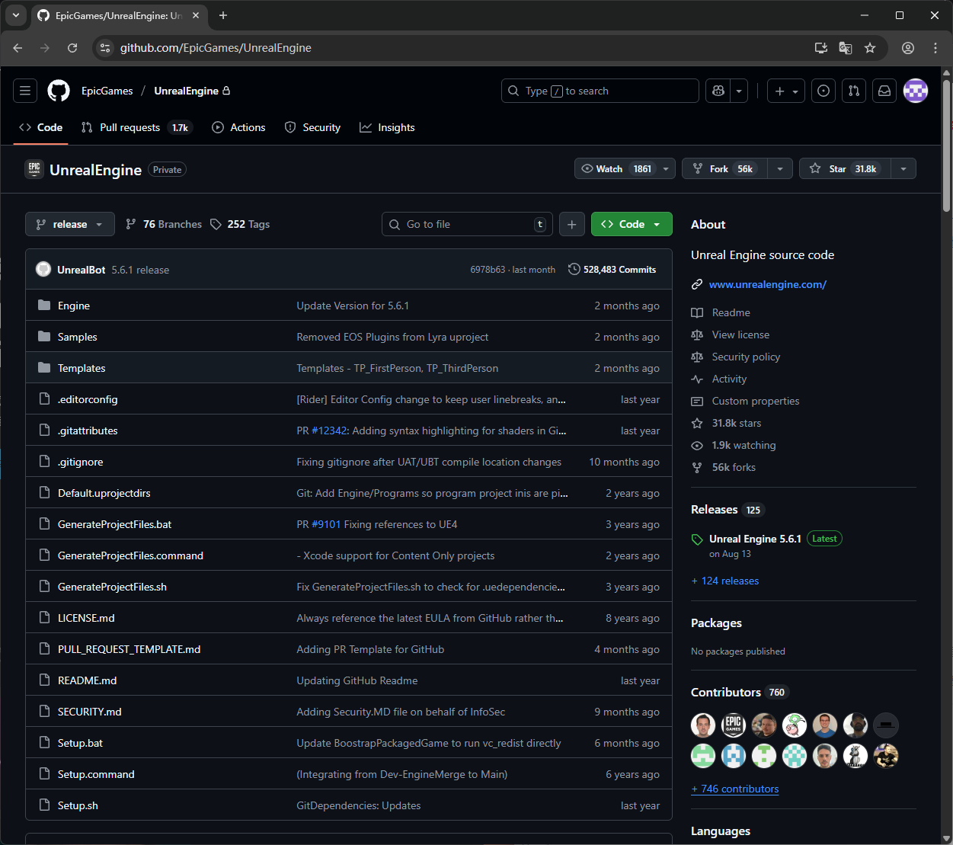This screenshot has height=845, width=953.
Task: Click browser bookmark star icon
Action: pyautogui.click(x=870, y=47)
